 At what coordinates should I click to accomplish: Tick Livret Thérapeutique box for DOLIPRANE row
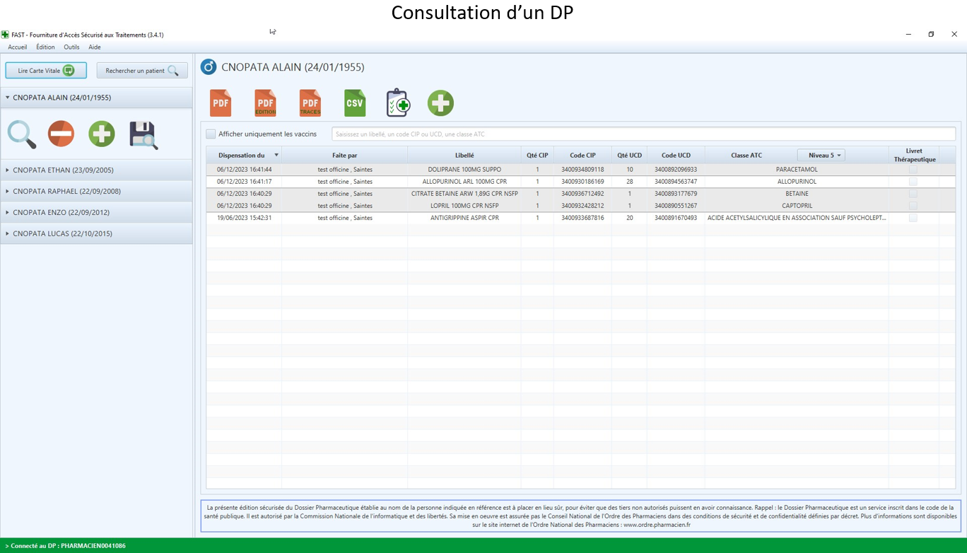[x=913, y=170]
